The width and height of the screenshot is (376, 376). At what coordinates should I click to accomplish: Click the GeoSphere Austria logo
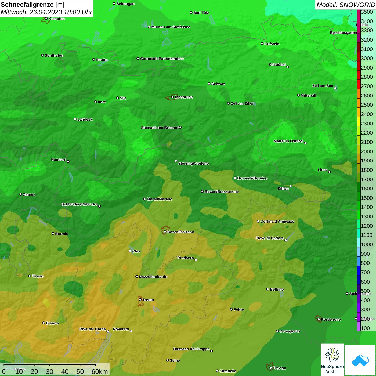(332, 359)
